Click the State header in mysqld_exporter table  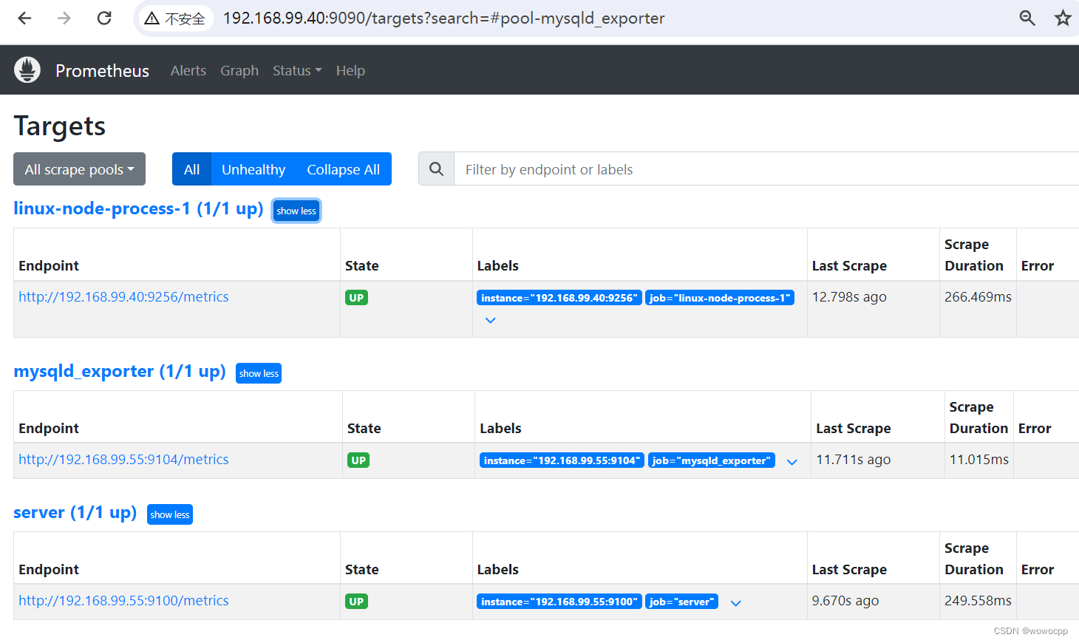pyautogui.click(x=364, y=428)
